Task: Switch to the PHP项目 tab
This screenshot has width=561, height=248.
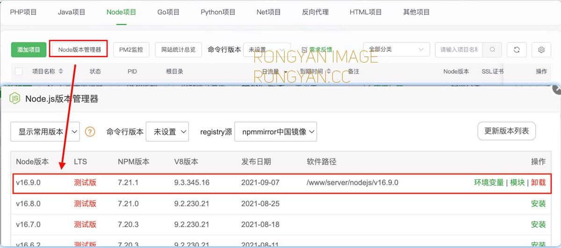Action: [23, 12]
